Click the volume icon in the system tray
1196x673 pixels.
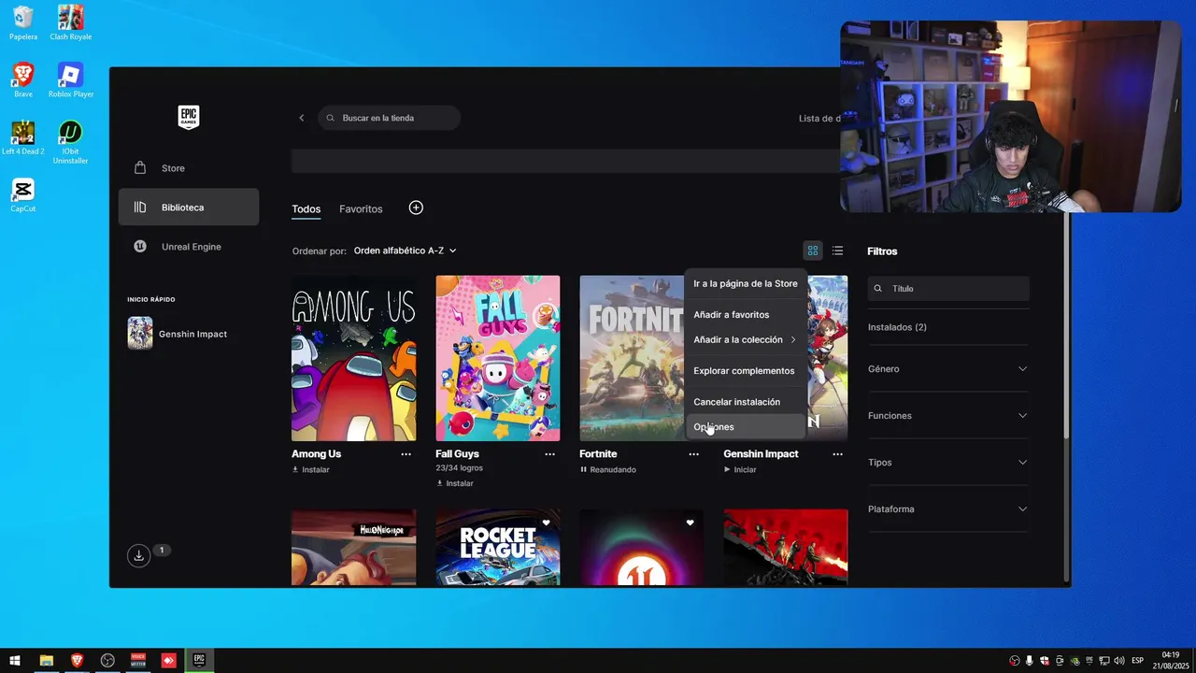(x=1118, y=661)
